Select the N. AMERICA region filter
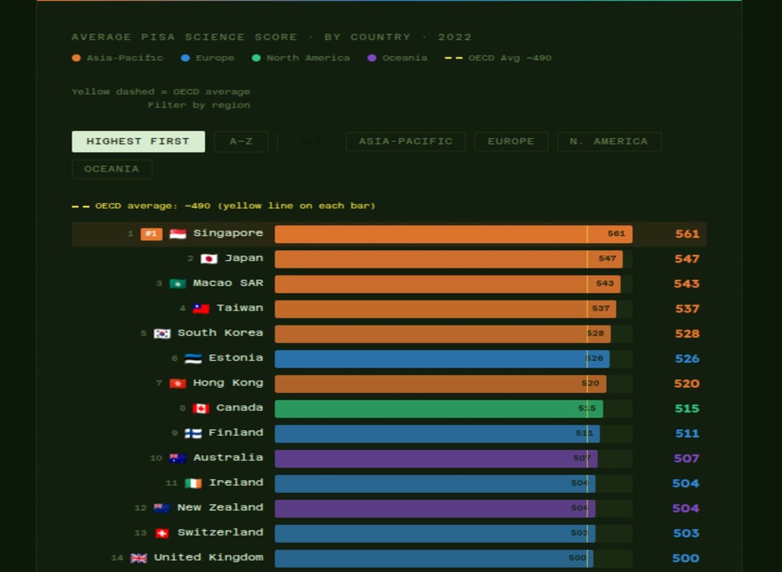The image size is (782, 572). 609,142
